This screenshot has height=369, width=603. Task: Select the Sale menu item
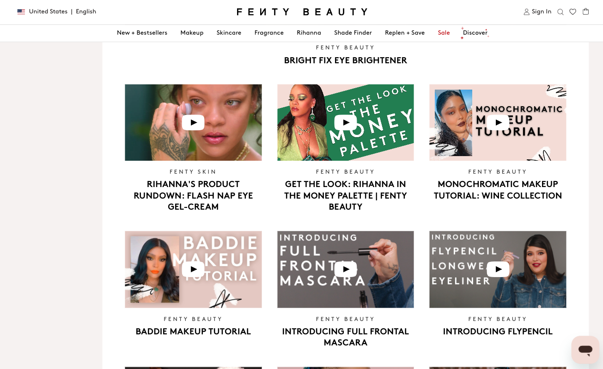pyautogui.click(x=444, y=33)
